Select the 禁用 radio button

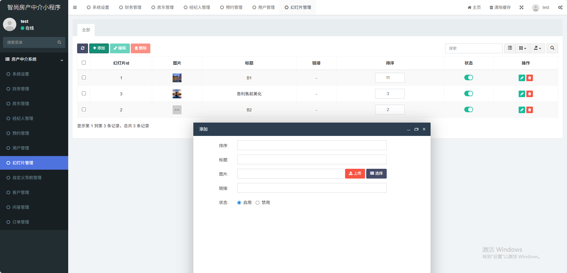click(x=257, y=203)
